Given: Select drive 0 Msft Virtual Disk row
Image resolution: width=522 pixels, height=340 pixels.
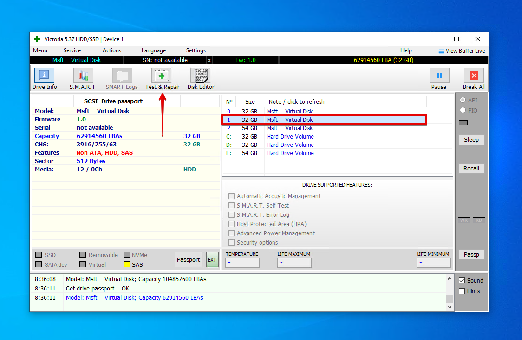Looking at the screenshot, I should point(325,111).
